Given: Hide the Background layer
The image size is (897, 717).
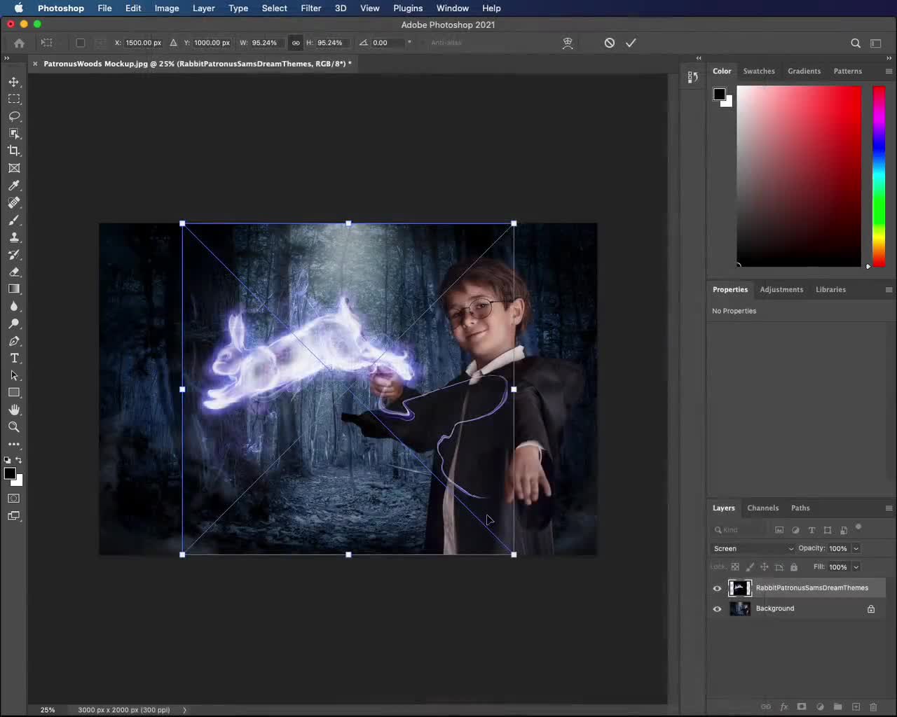Looking at the screenshot, I should (x=717, y=609).
